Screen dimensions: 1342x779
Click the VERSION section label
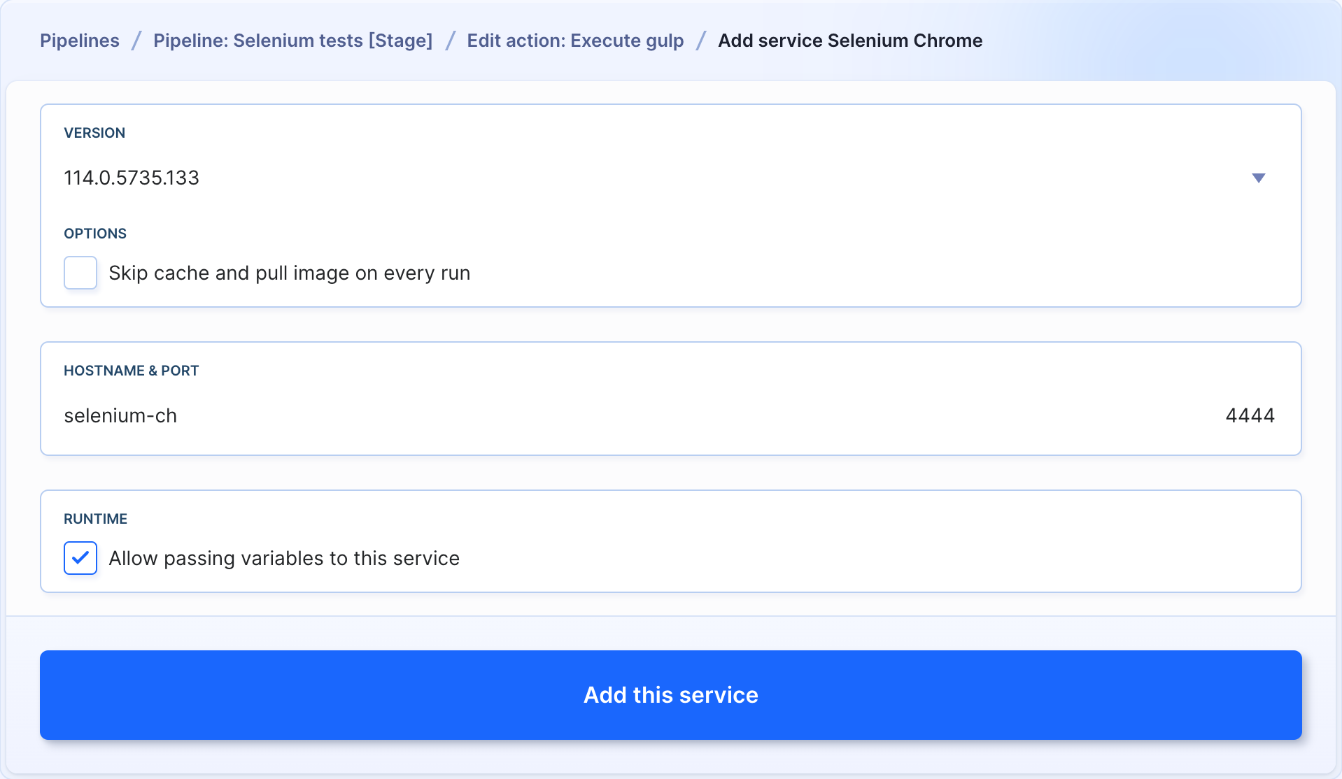[x=94, y=133]
